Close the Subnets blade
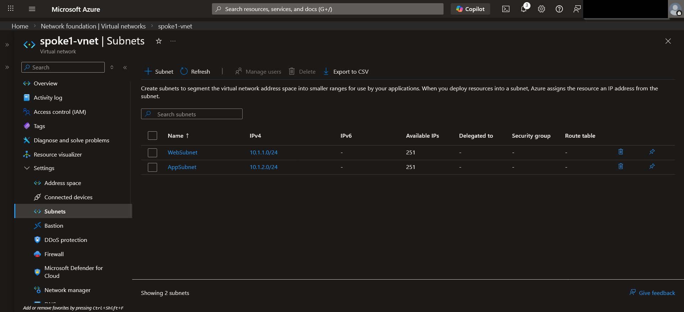Image resolution: width=684 pixels, height=312 pixels. click(x=668, y=41)
